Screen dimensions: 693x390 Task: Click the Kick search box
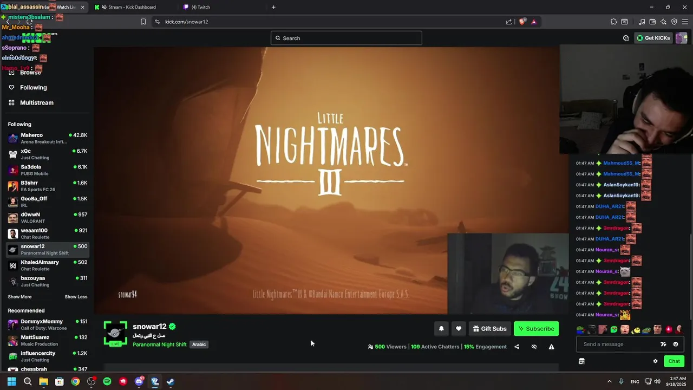tap(346, 38)
